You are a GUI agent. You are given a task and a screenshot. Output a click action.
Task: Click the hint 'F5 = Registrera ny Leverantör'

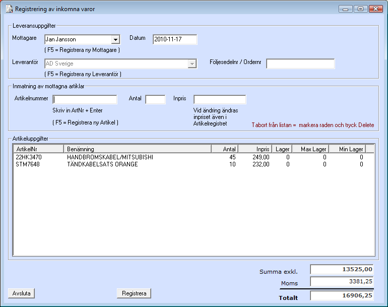click(x=83, y=74)
